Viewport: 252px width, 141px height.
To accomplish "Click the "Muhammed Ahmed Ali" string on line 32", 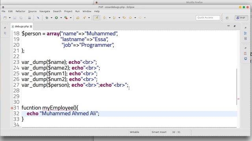I will 69,113.
